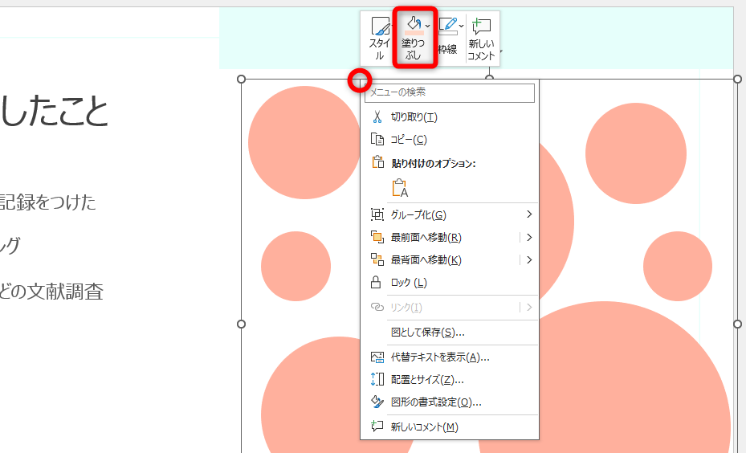
Task: Choose 新しいコメント(M) in the context menu
Action: 450,426
